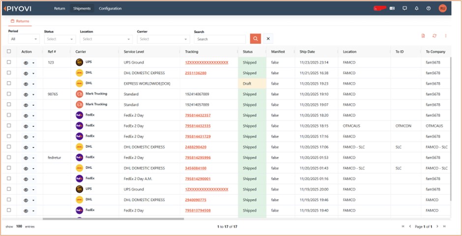Check the row with Ref # 98765
462x236 pixels.
click(x=9, y=94)
